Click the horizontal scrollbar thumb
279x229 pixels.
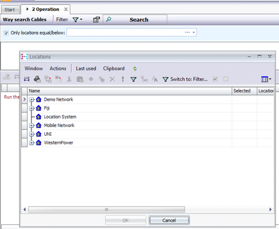tap(106, 210)
